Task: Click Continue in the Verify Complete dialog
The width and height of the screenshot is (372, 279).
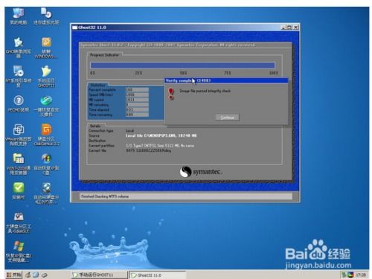Action: 227,118
